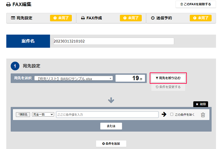Click the downward arrow icon below destination selector
Screen dimensions: 221x149
point(111,100)
